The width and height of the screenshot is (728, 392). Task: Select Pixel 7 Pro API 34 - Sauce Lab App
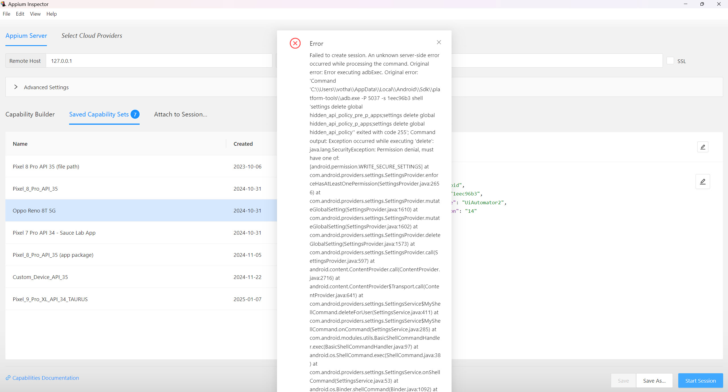141,233
